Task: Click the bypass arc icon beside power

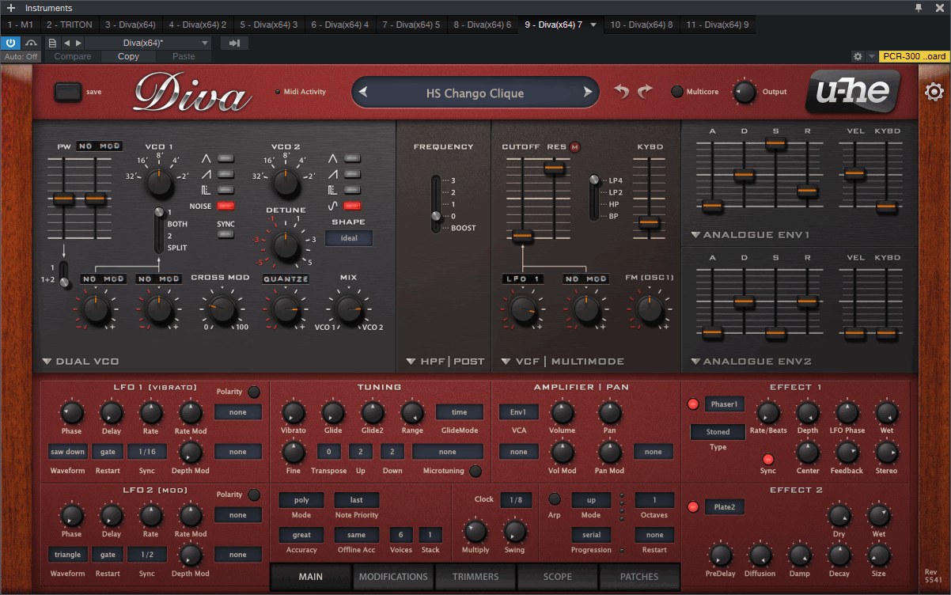Action: [32, 43]
